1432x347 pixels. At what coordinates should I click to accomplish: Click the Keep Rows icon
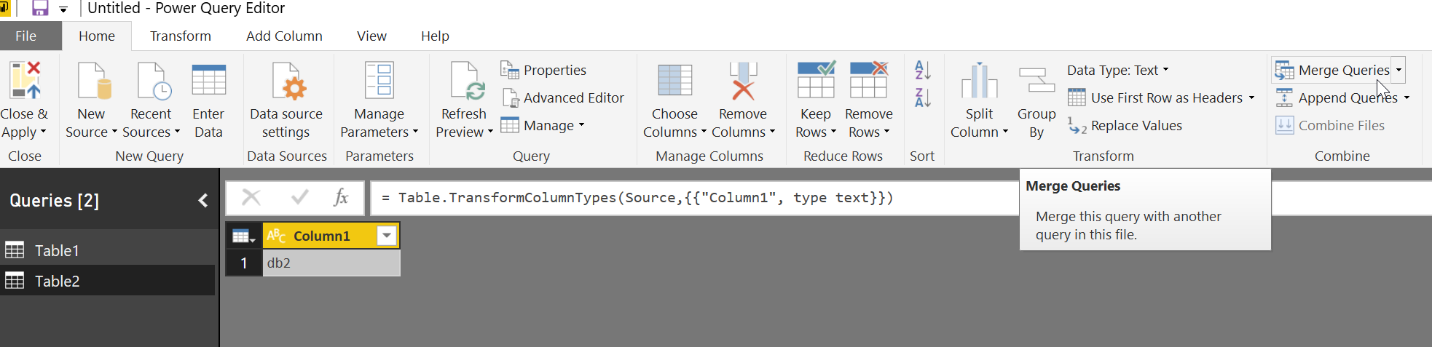(x=816, y=80)
